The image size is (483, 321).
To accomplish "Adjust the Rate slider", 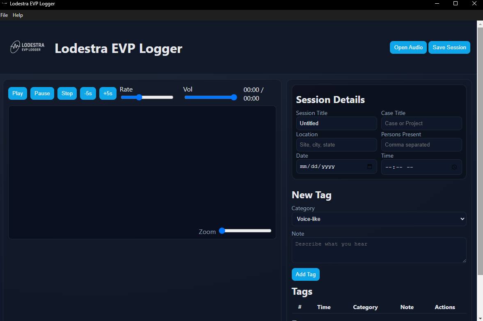I will coord(147,97).
